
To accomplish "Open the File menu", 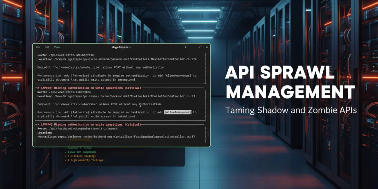I will click(38, 47).
